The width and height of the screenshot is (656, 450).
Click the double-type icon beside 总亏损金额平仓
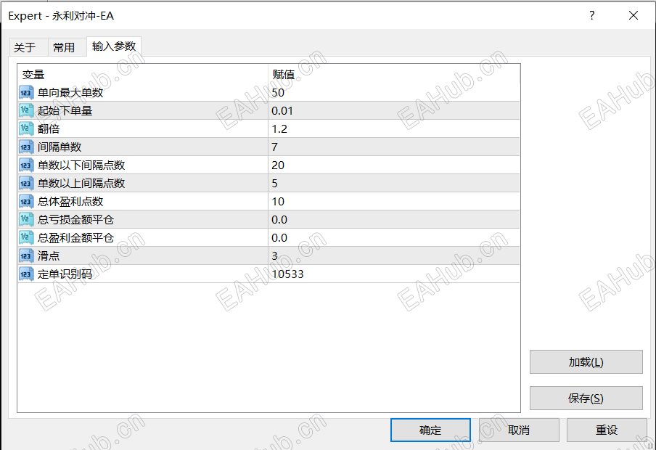(x=26, y=219)
